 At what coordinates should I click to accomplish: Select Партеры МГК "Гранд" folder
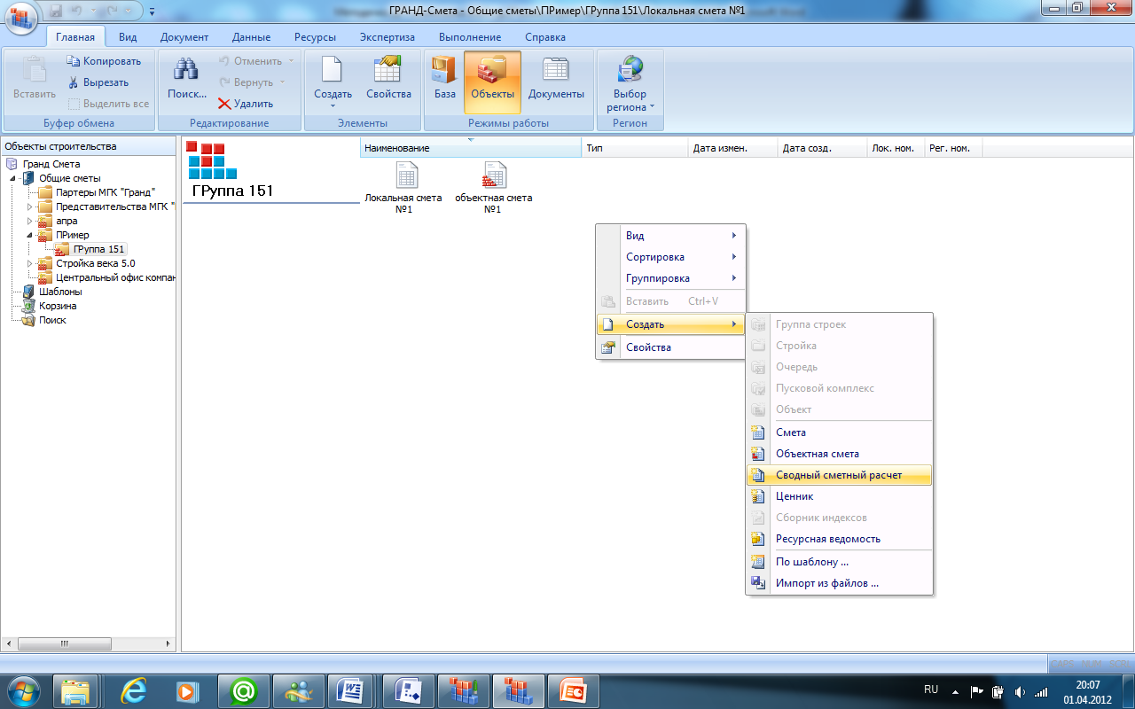click(x=106, y=192)
